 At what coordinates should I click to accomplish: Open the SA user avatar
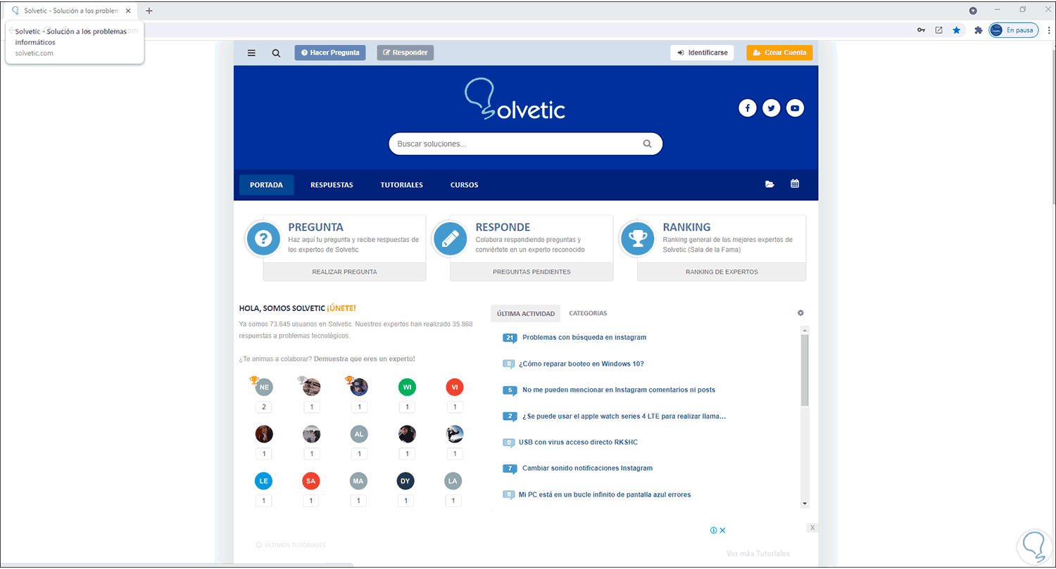[311, 481]
